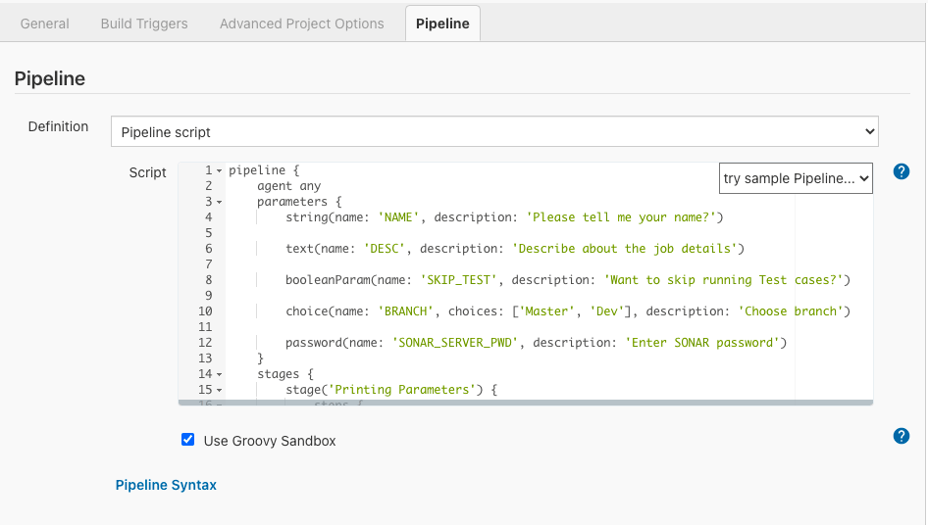The image size is (928, 525).
Task: Open help for the Script field
Action: 902,171
